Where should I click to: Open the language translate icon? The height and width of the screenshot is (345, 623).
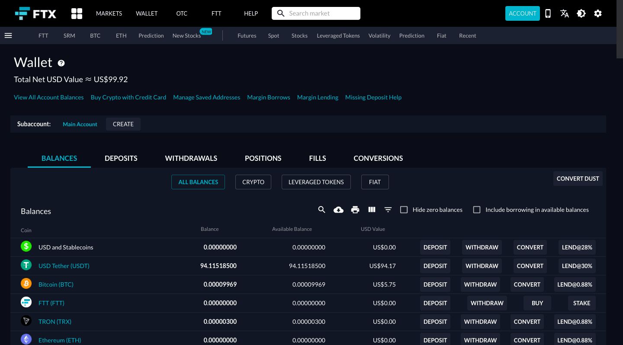click(x=565, y=13)
